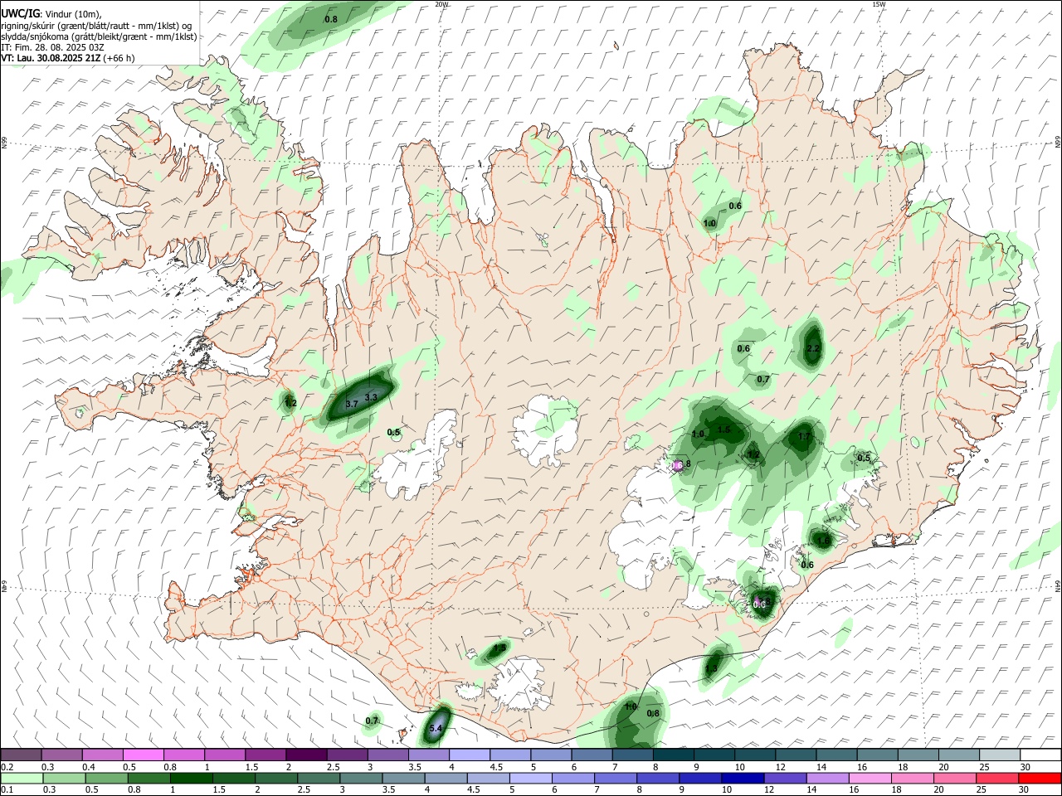Click the 3.7 precipitation value in west Iceland
1062x796 pixels.
(351, 404)
